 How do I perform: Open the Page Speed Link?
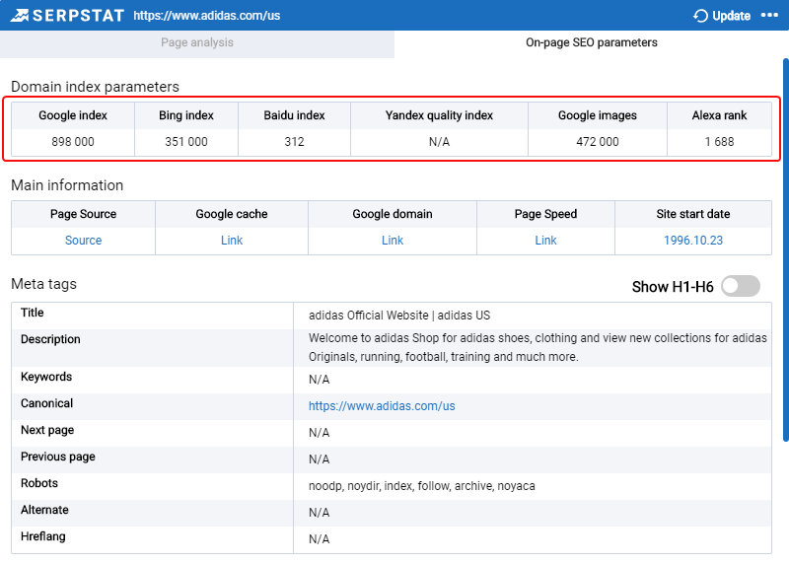pyautogui.click(x=545, y=241)
